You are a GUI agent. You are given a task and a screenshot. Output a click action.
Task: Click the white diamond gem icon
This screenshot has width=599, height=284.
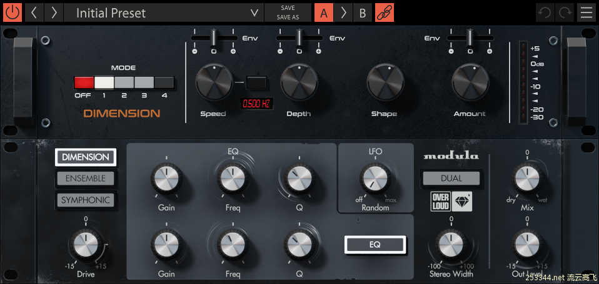pos(462,202)
